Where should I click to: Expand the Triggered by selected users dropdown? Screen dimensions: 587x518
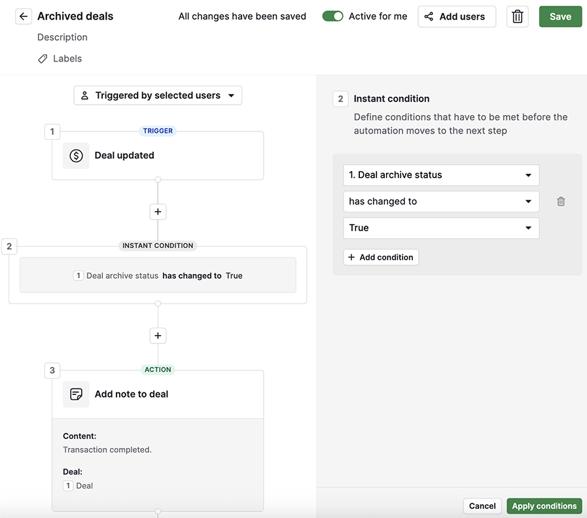pyautogui.click(x=232, y=95)
